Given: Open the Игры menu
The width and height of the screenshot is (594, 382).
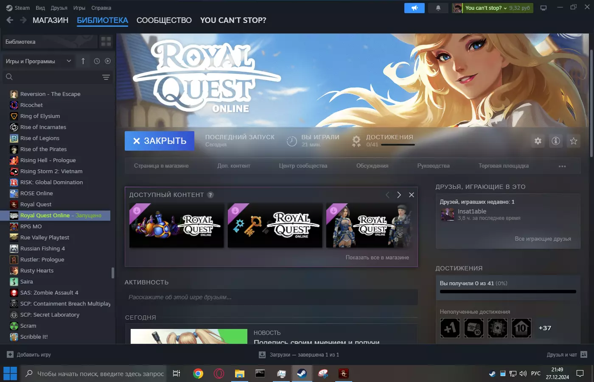Looking at the screenshot, I should coord(79,8).
